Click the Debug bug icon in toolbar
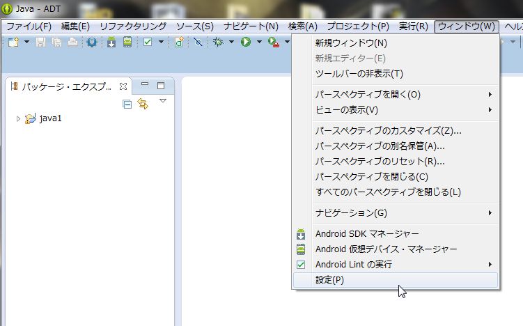The height and width of the screenshot is (326, 523). click(x=218, y=42)
